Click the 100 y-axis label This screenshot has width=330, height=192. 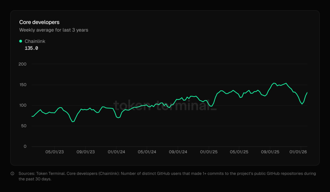tap(22, 105)
